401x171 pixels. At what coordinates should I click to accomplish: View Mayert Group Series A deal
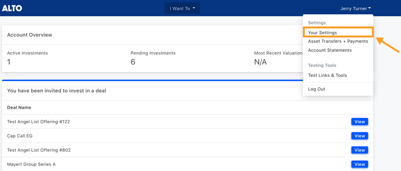pos(360,164)
